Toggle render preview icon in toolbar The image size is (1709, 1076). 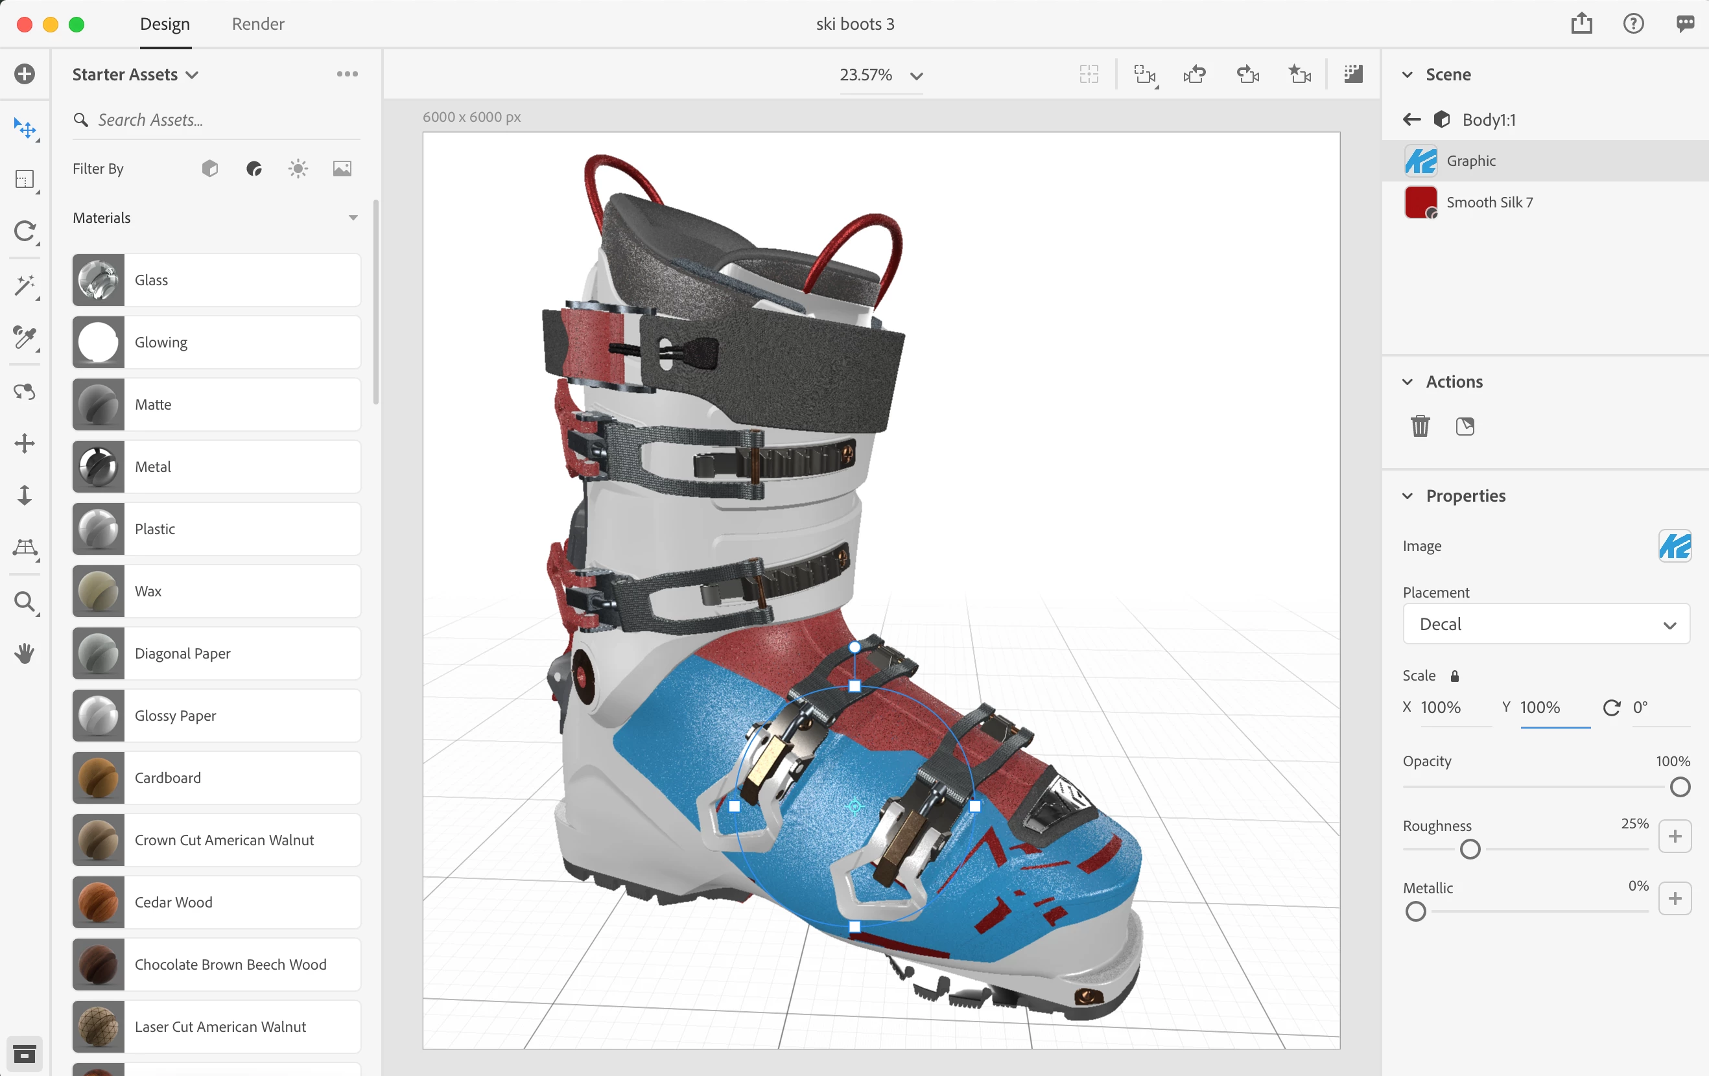[x=1352, y=74]
